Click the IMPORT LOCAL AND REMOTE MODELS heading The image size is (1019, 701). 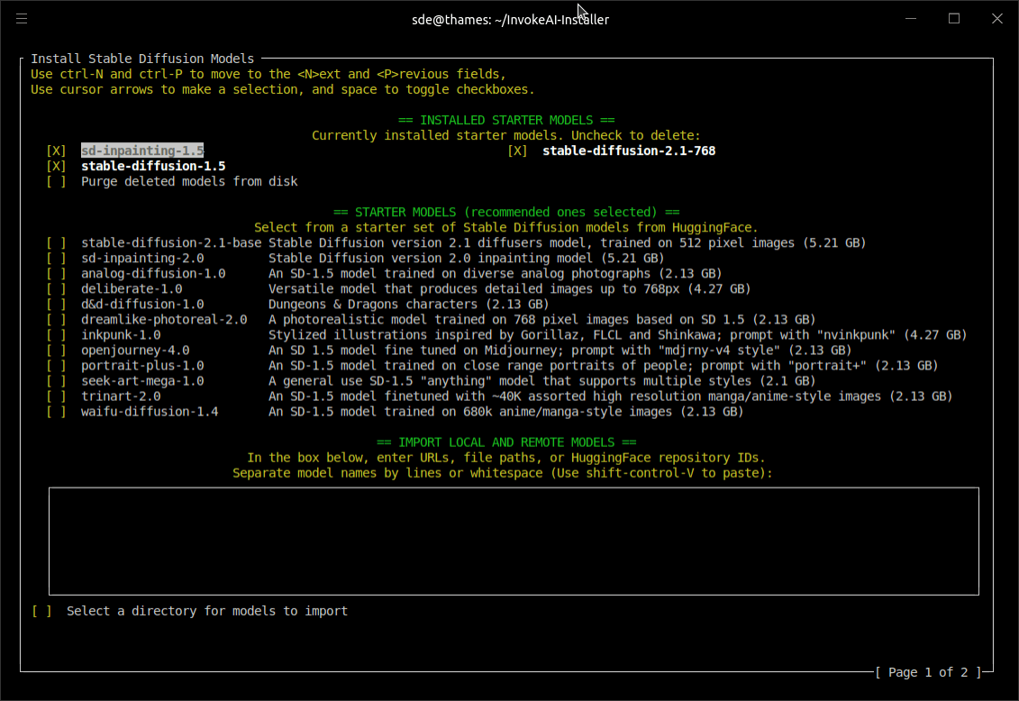[506, 442]
